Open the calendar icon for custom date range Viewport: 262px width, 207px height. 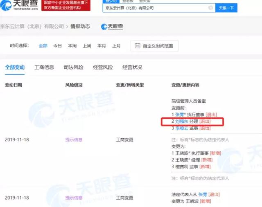pyautogui.click(x=138, y=45)
